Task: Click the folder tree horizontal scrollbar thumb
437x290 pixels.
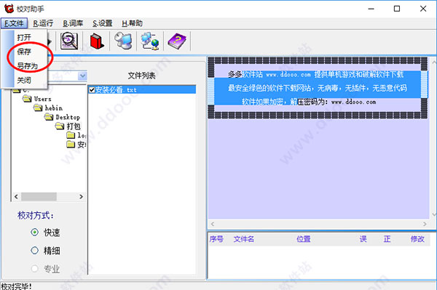Action: pos(39,196)
